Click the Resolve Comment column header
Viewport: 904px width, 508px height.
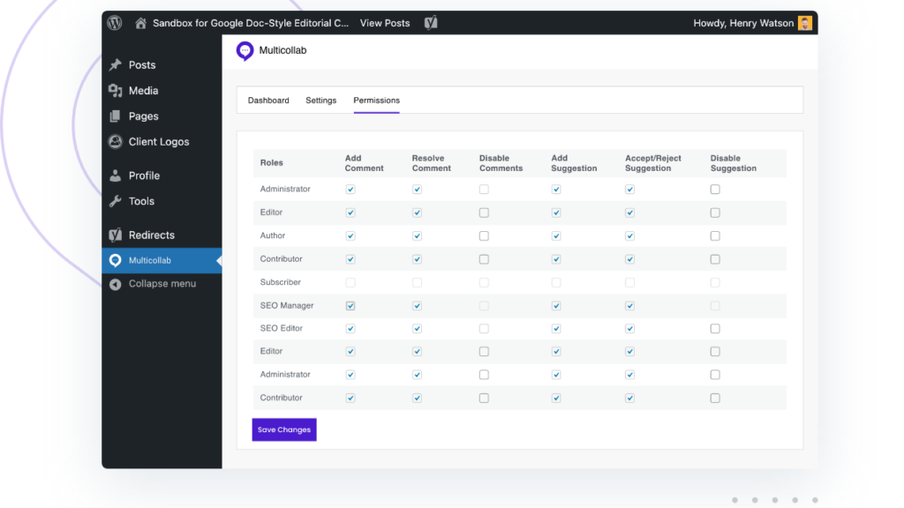click(431, 163)
